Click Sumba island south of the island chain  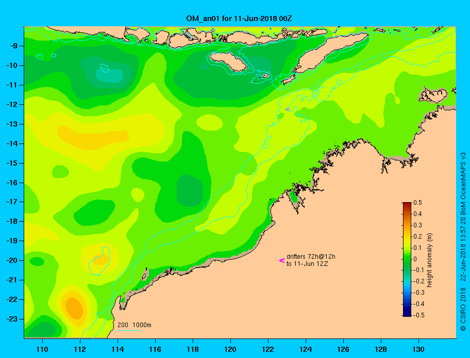tap(228, 61)
